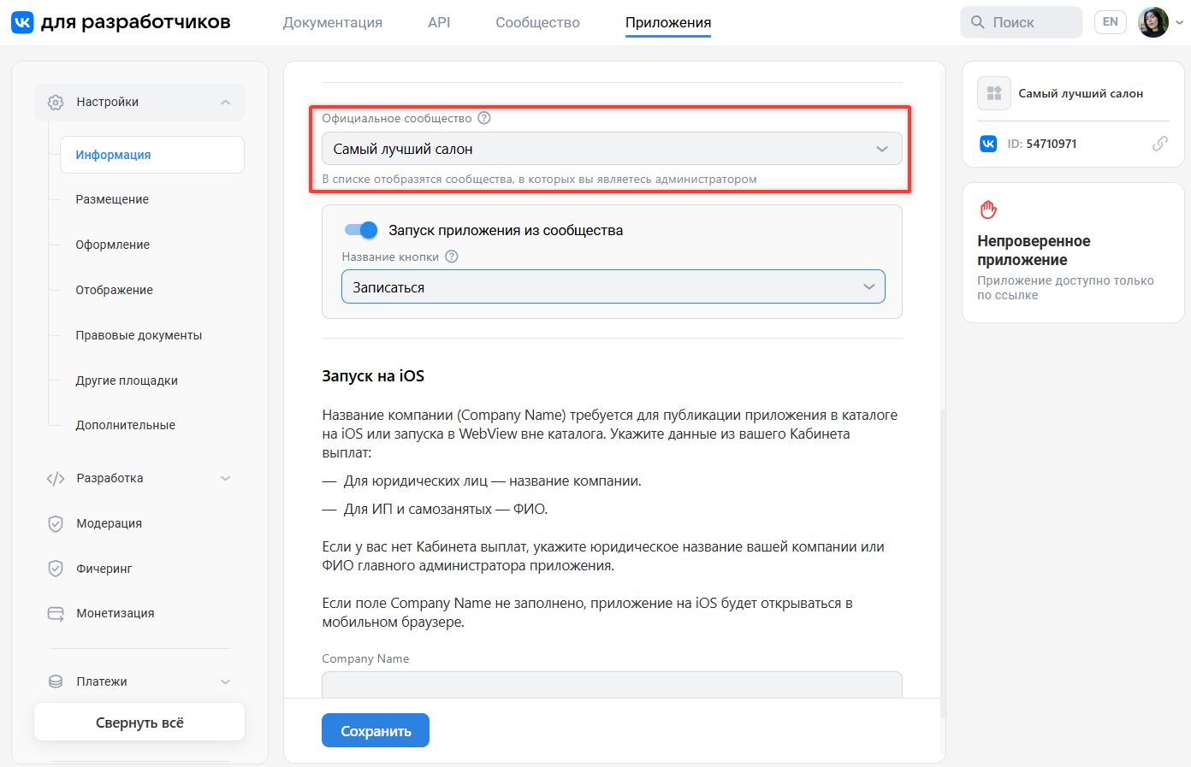Click the Фичеринг shield icon
1191x767 pixels.
coord(56,569)
